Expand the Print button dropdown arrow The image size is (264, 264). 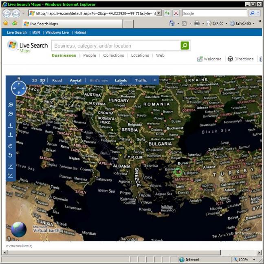tap(203, 23)
